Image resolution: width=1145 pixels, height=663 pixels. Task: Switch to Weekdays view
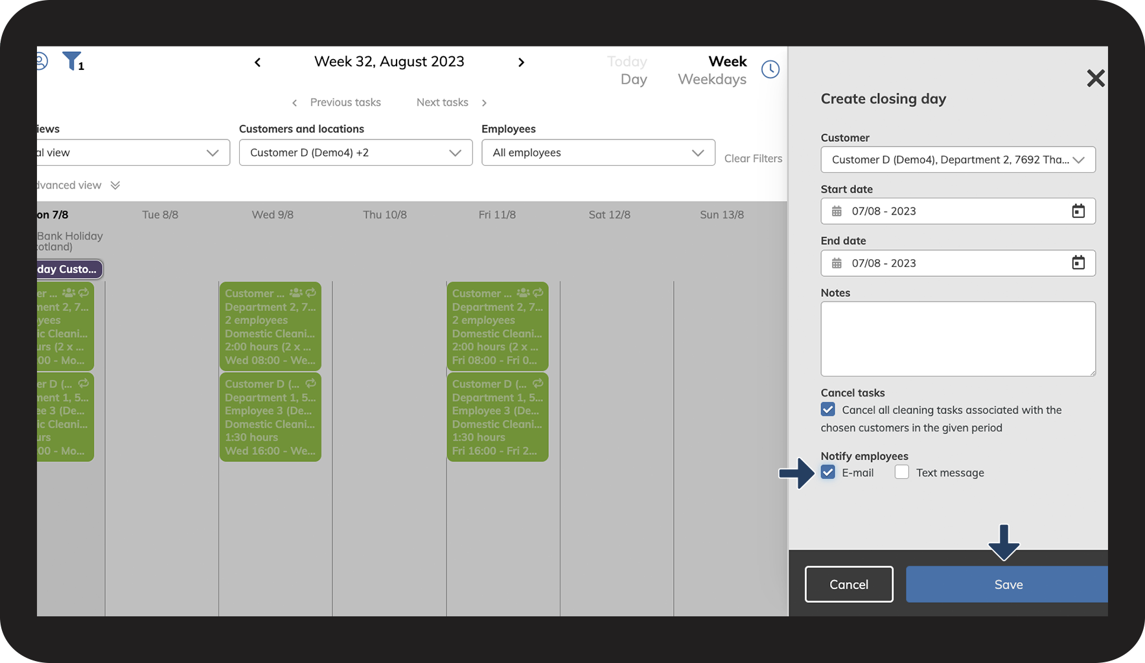pos(711,80)
